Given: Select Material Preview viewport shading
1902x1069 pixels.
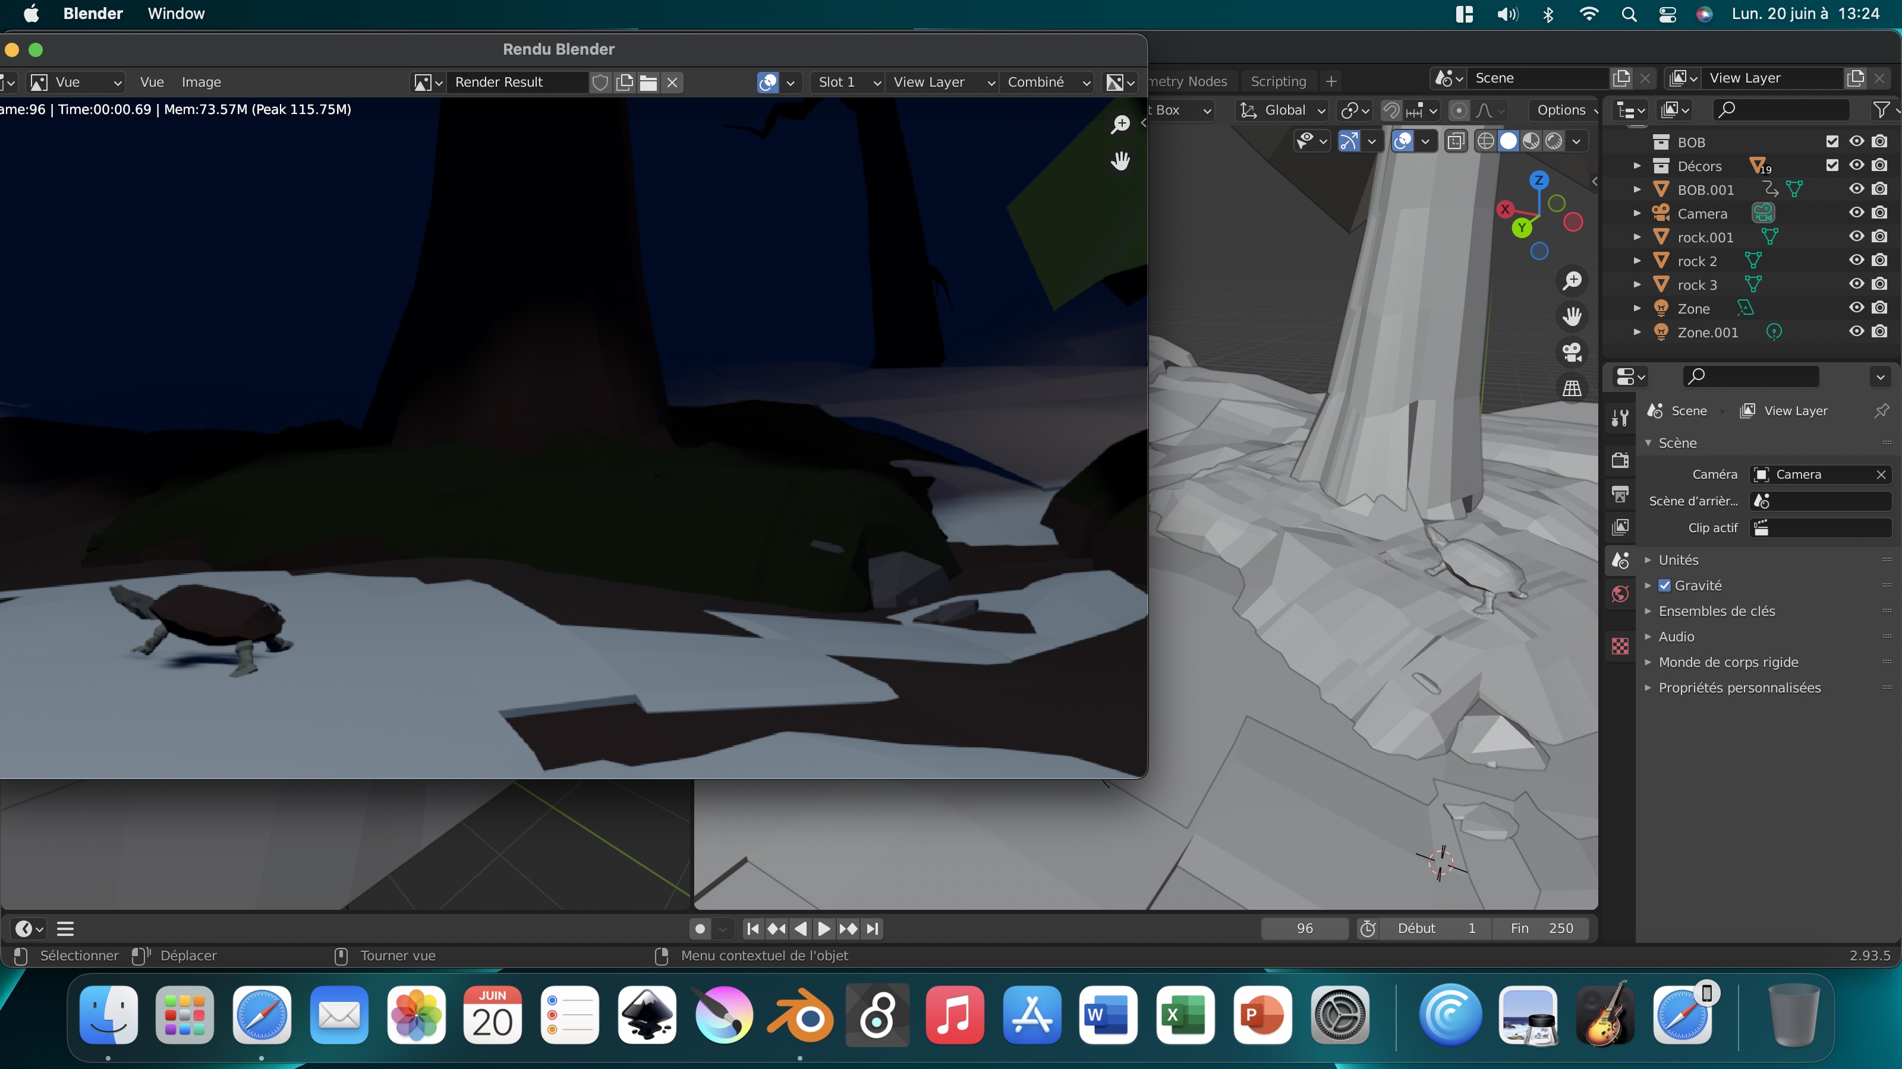Looking at the screenshot, I should (1531, 141).
